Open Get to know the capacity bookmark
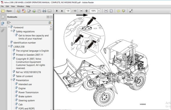This screenshot has height=110, width=171. pos(33,37)
